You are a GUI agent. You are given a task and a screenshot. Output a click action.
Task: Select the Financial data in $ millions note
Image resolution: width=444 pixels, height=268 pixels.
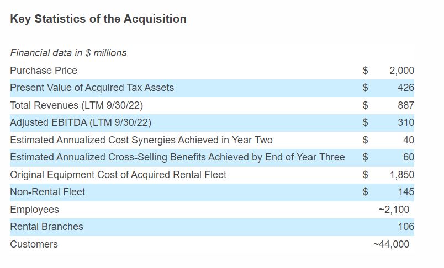[68, 53]
